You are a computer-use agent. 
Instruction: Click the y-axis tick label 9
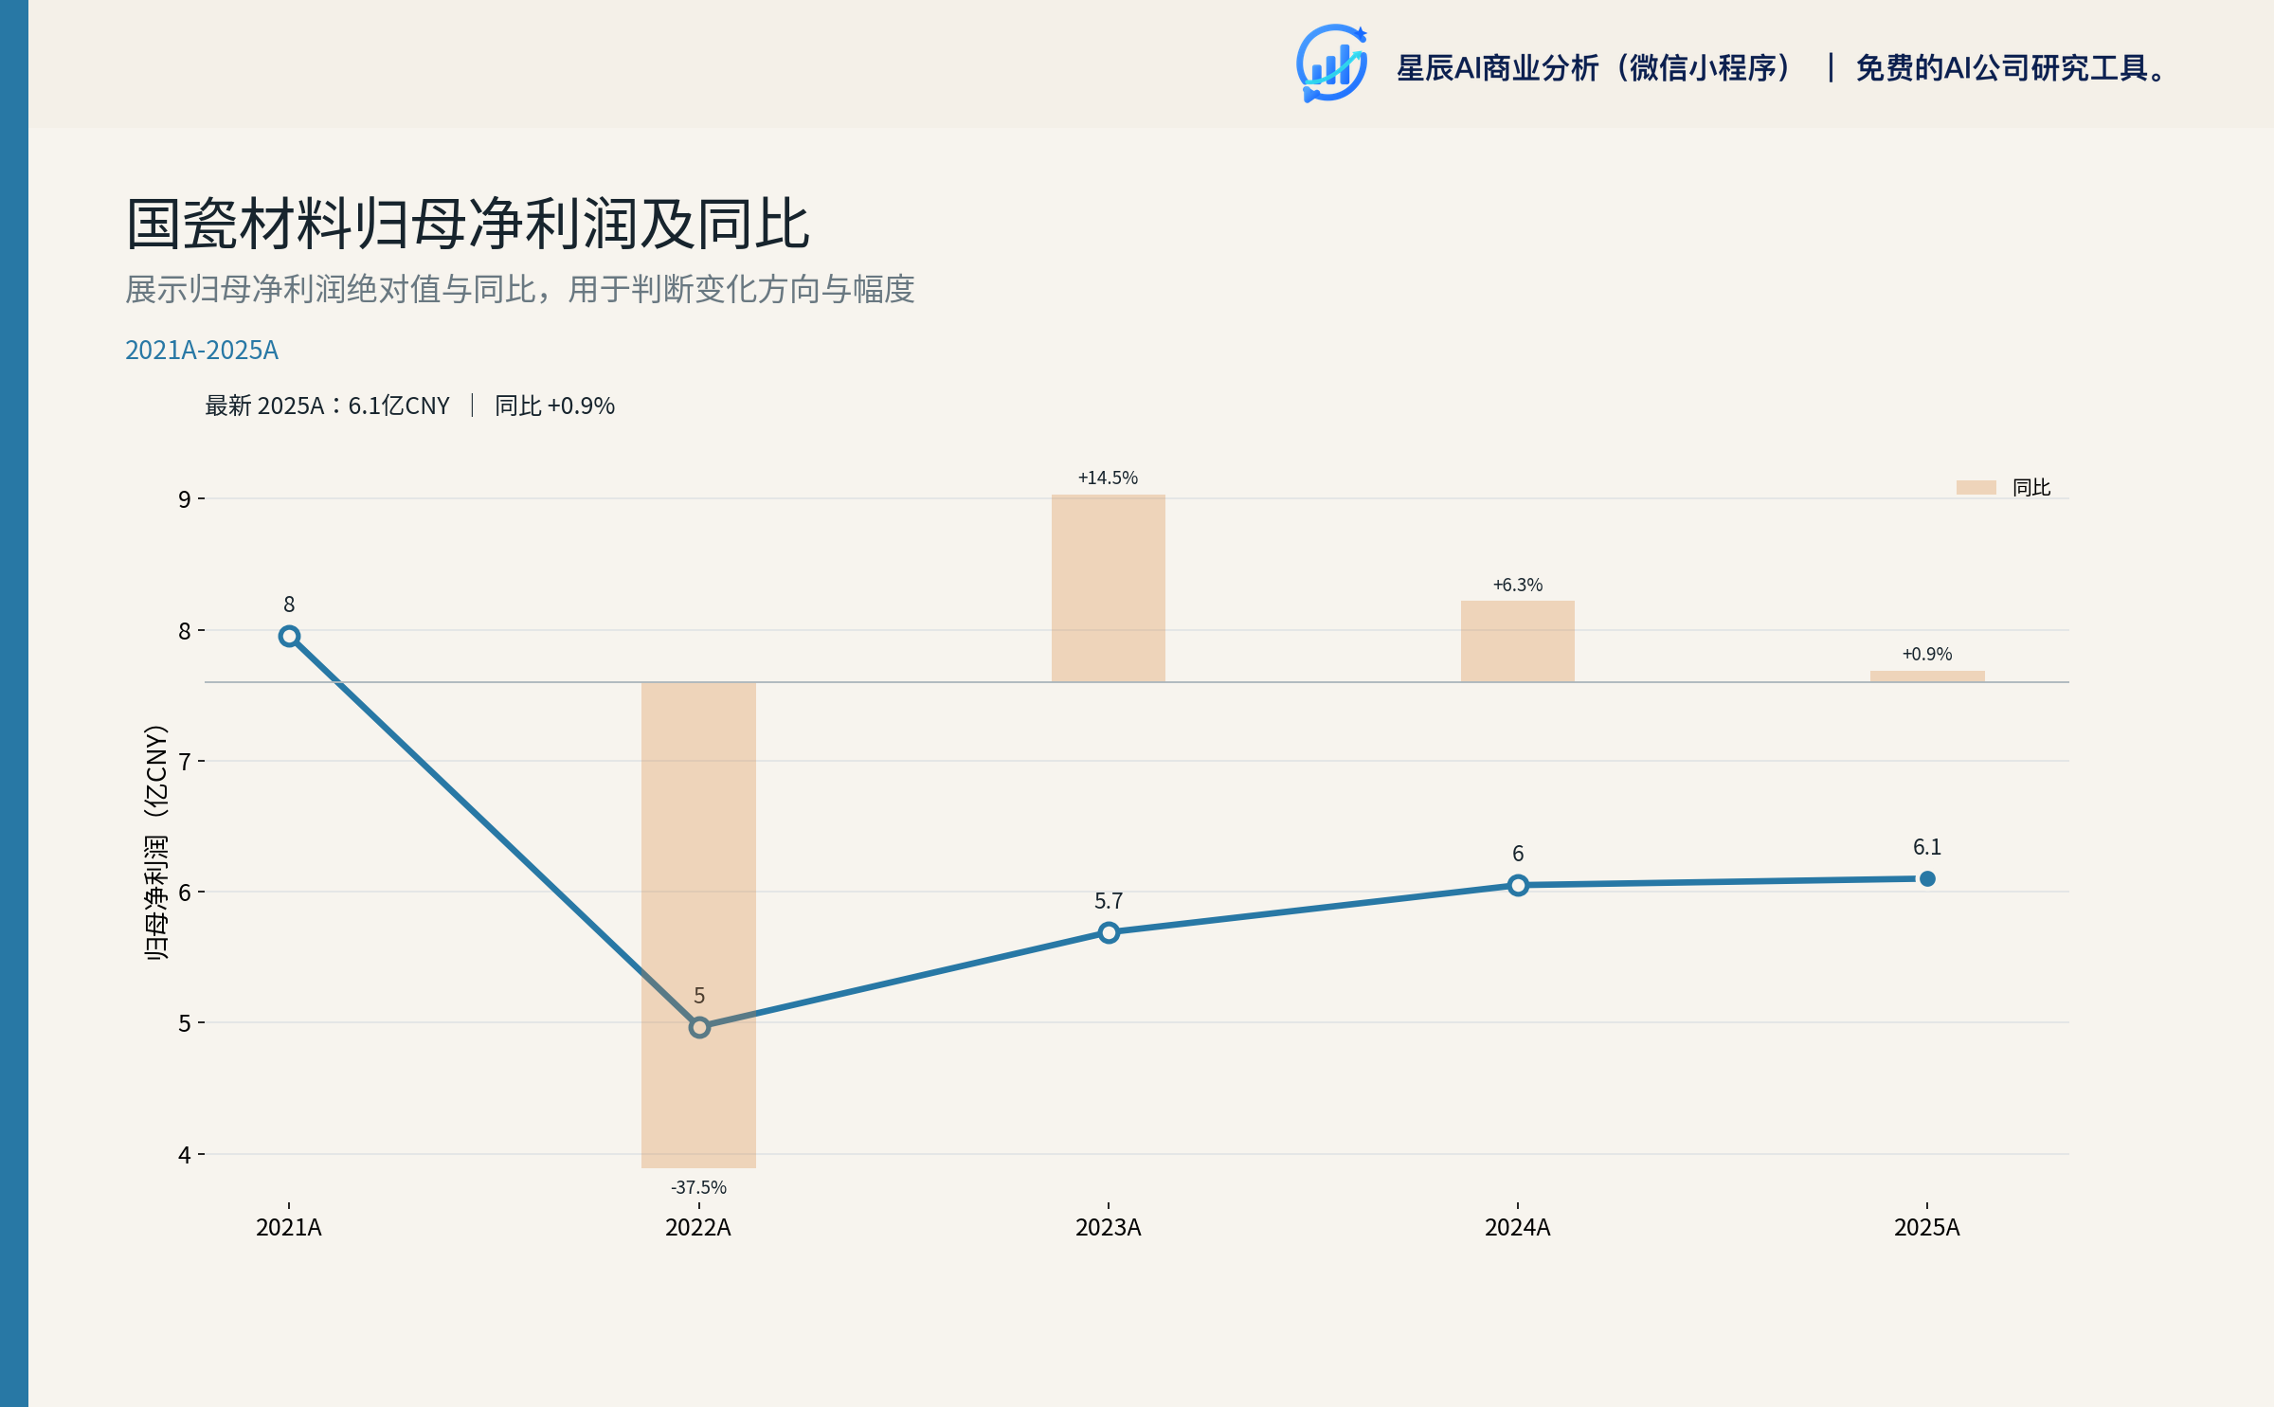[185, 499]
